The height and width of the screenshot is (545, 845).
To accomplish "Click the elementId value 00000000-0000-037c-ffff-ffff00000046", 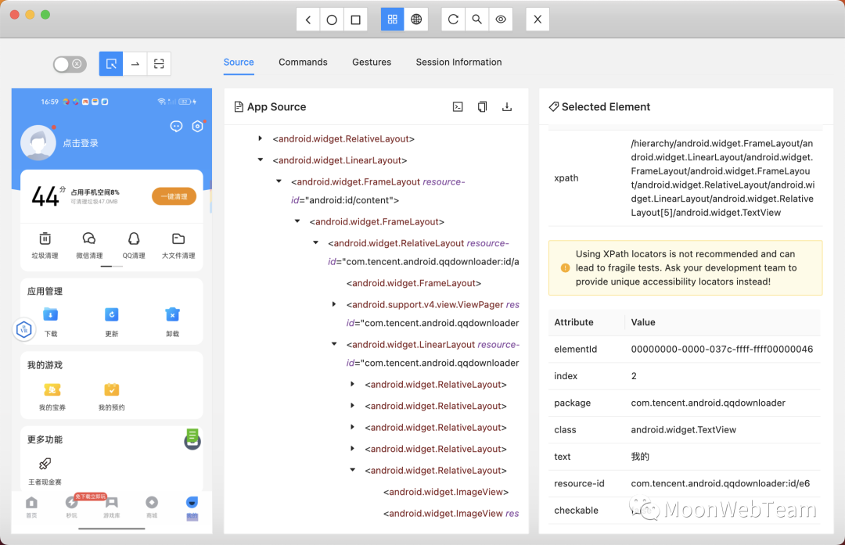I will 721,349.
